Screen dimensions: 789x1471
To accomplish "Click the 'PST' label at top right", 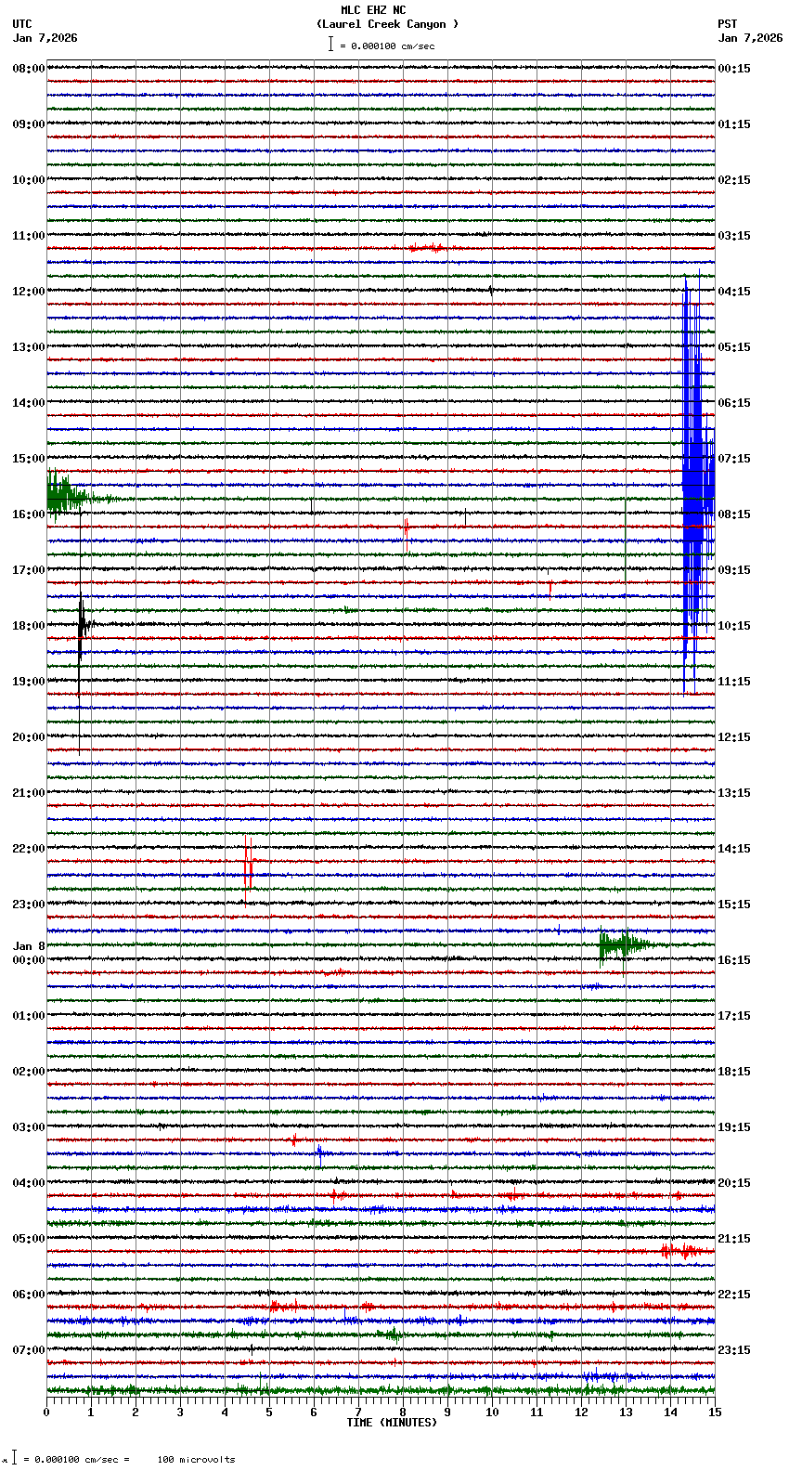I will click(x=728, y=24).
